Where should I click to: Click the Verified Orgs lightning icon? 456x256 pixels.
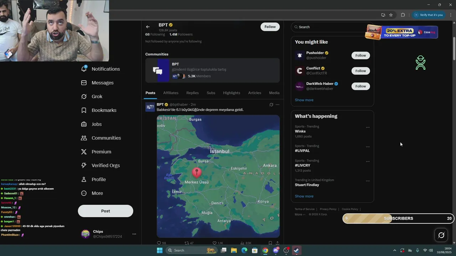(84, 165)
